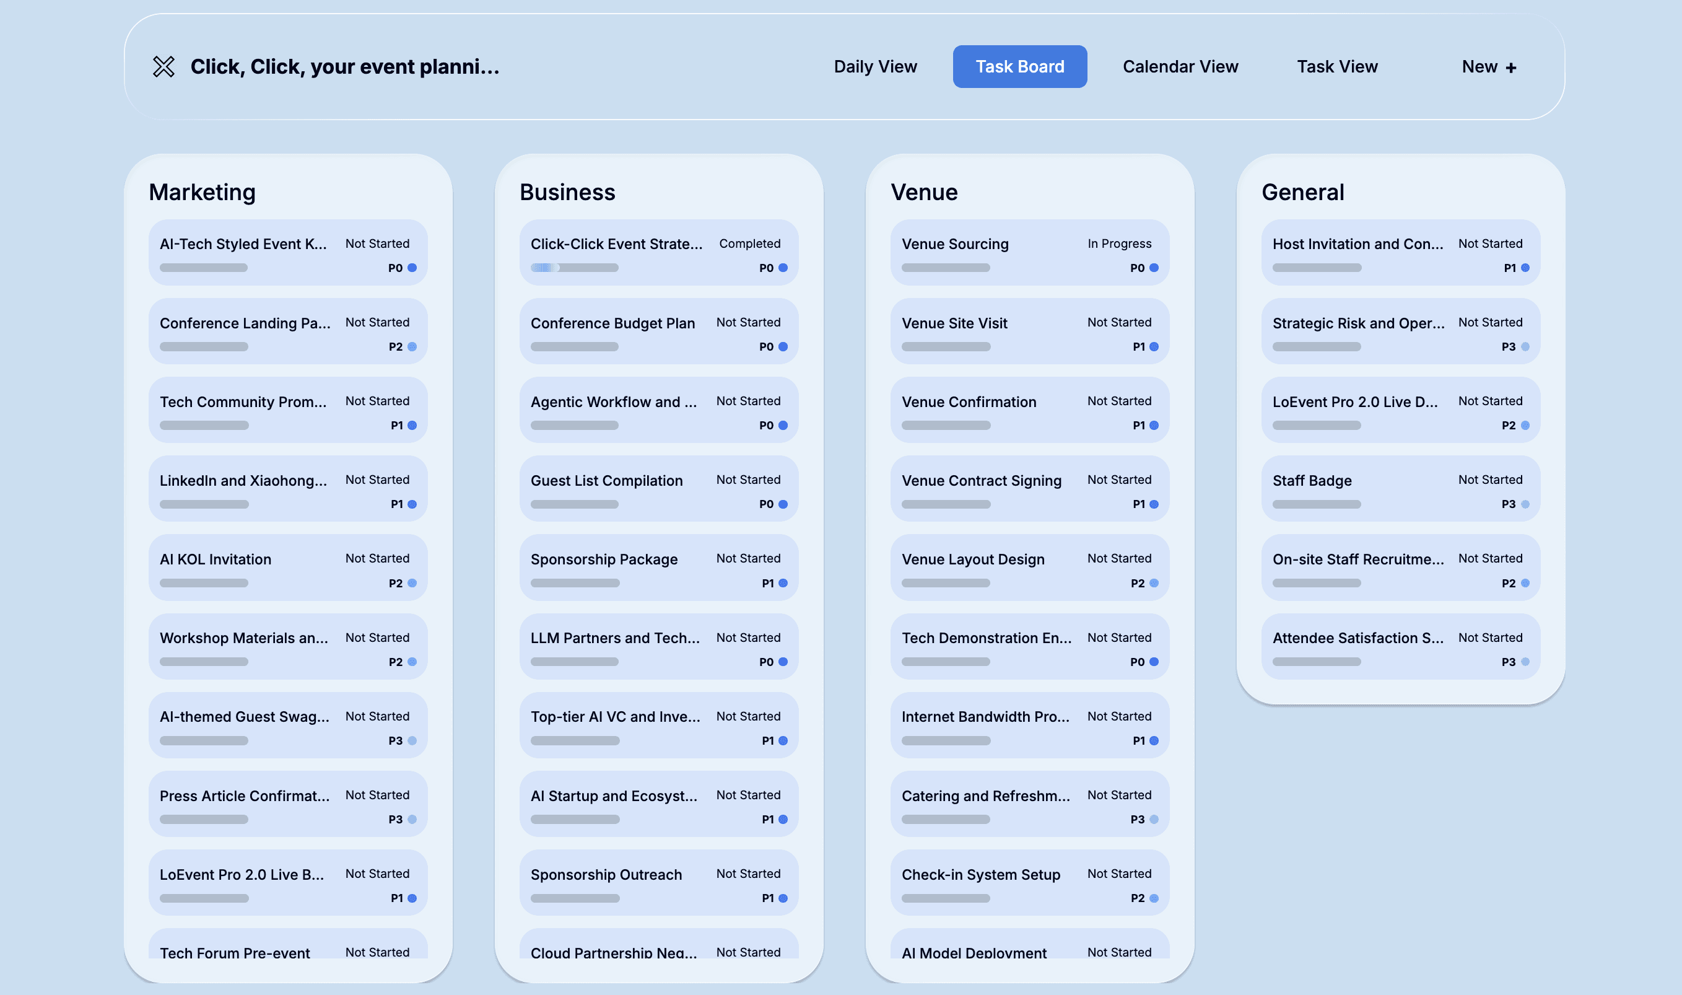Screen dimensions: 1682x995
Task: Toggle the Not Started status on Staff Badge
Action: coord(1491,480)
